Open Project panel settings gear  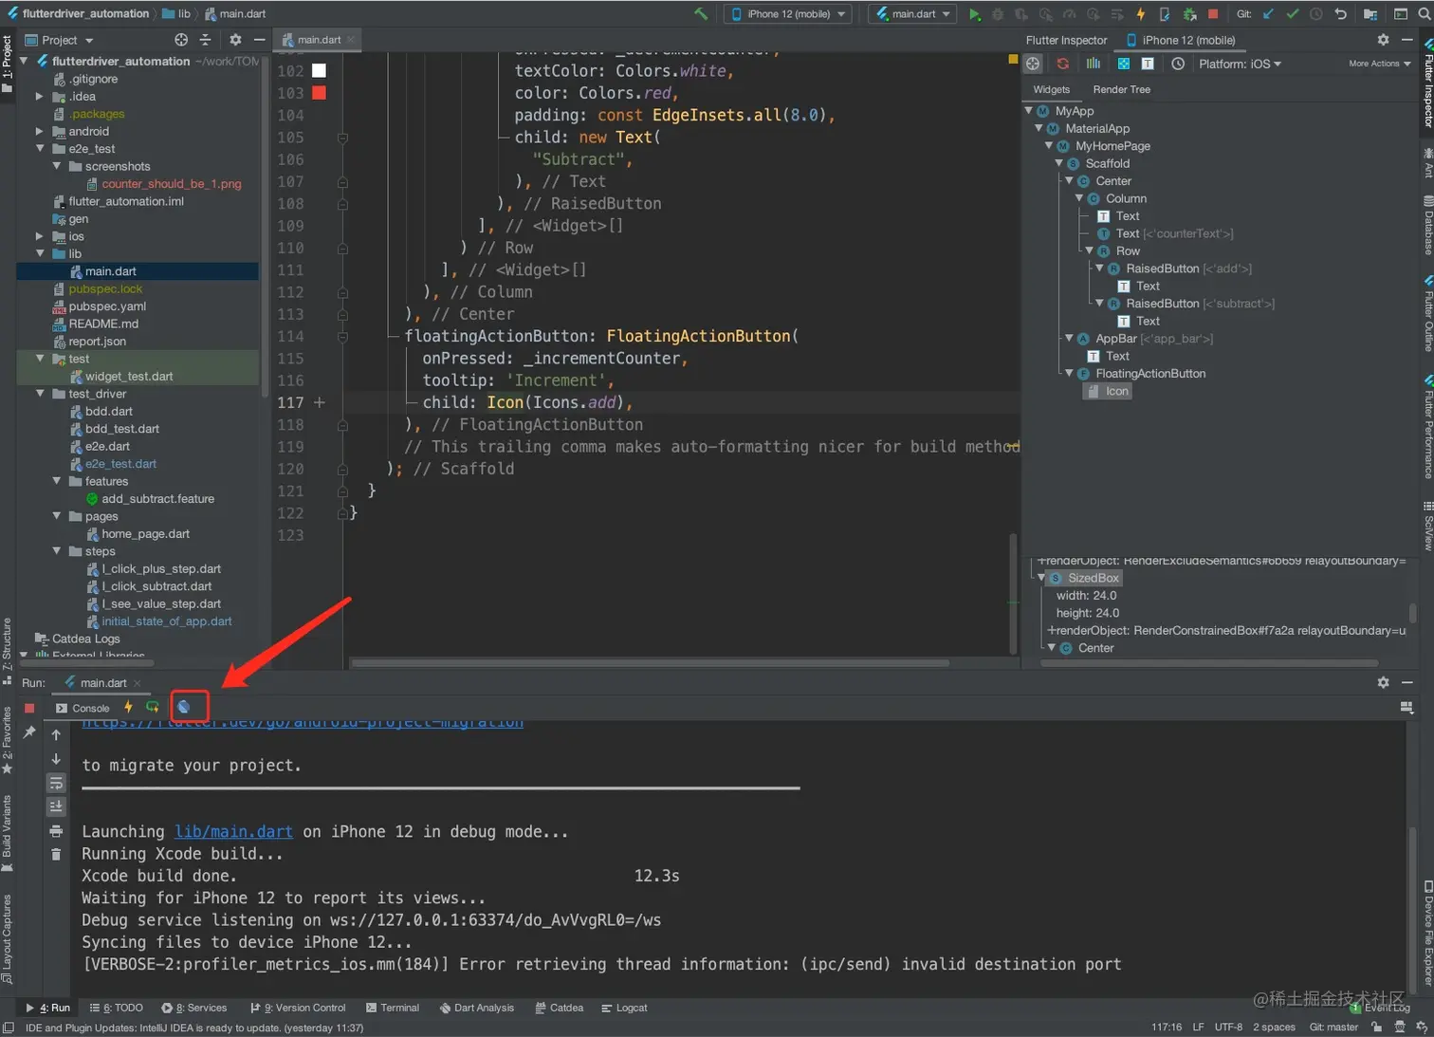235,40
